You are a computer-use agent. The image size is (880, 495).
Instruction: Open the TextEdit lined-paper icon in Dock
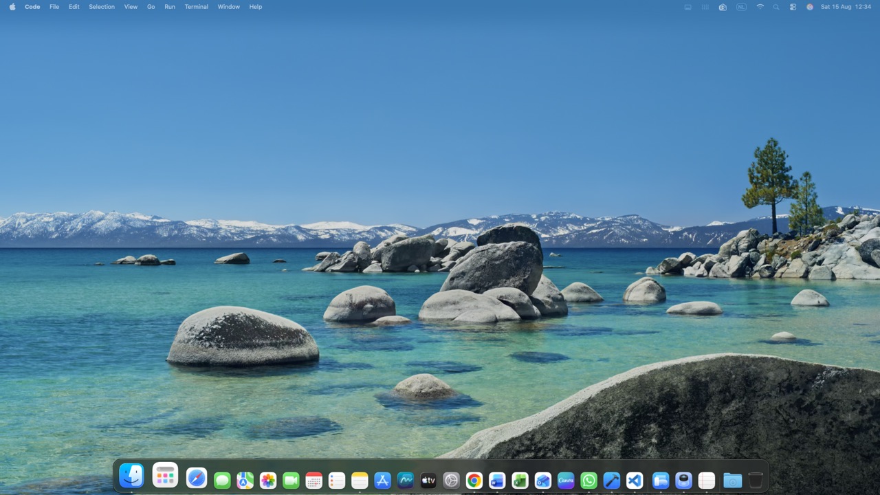tap(707, 481)
